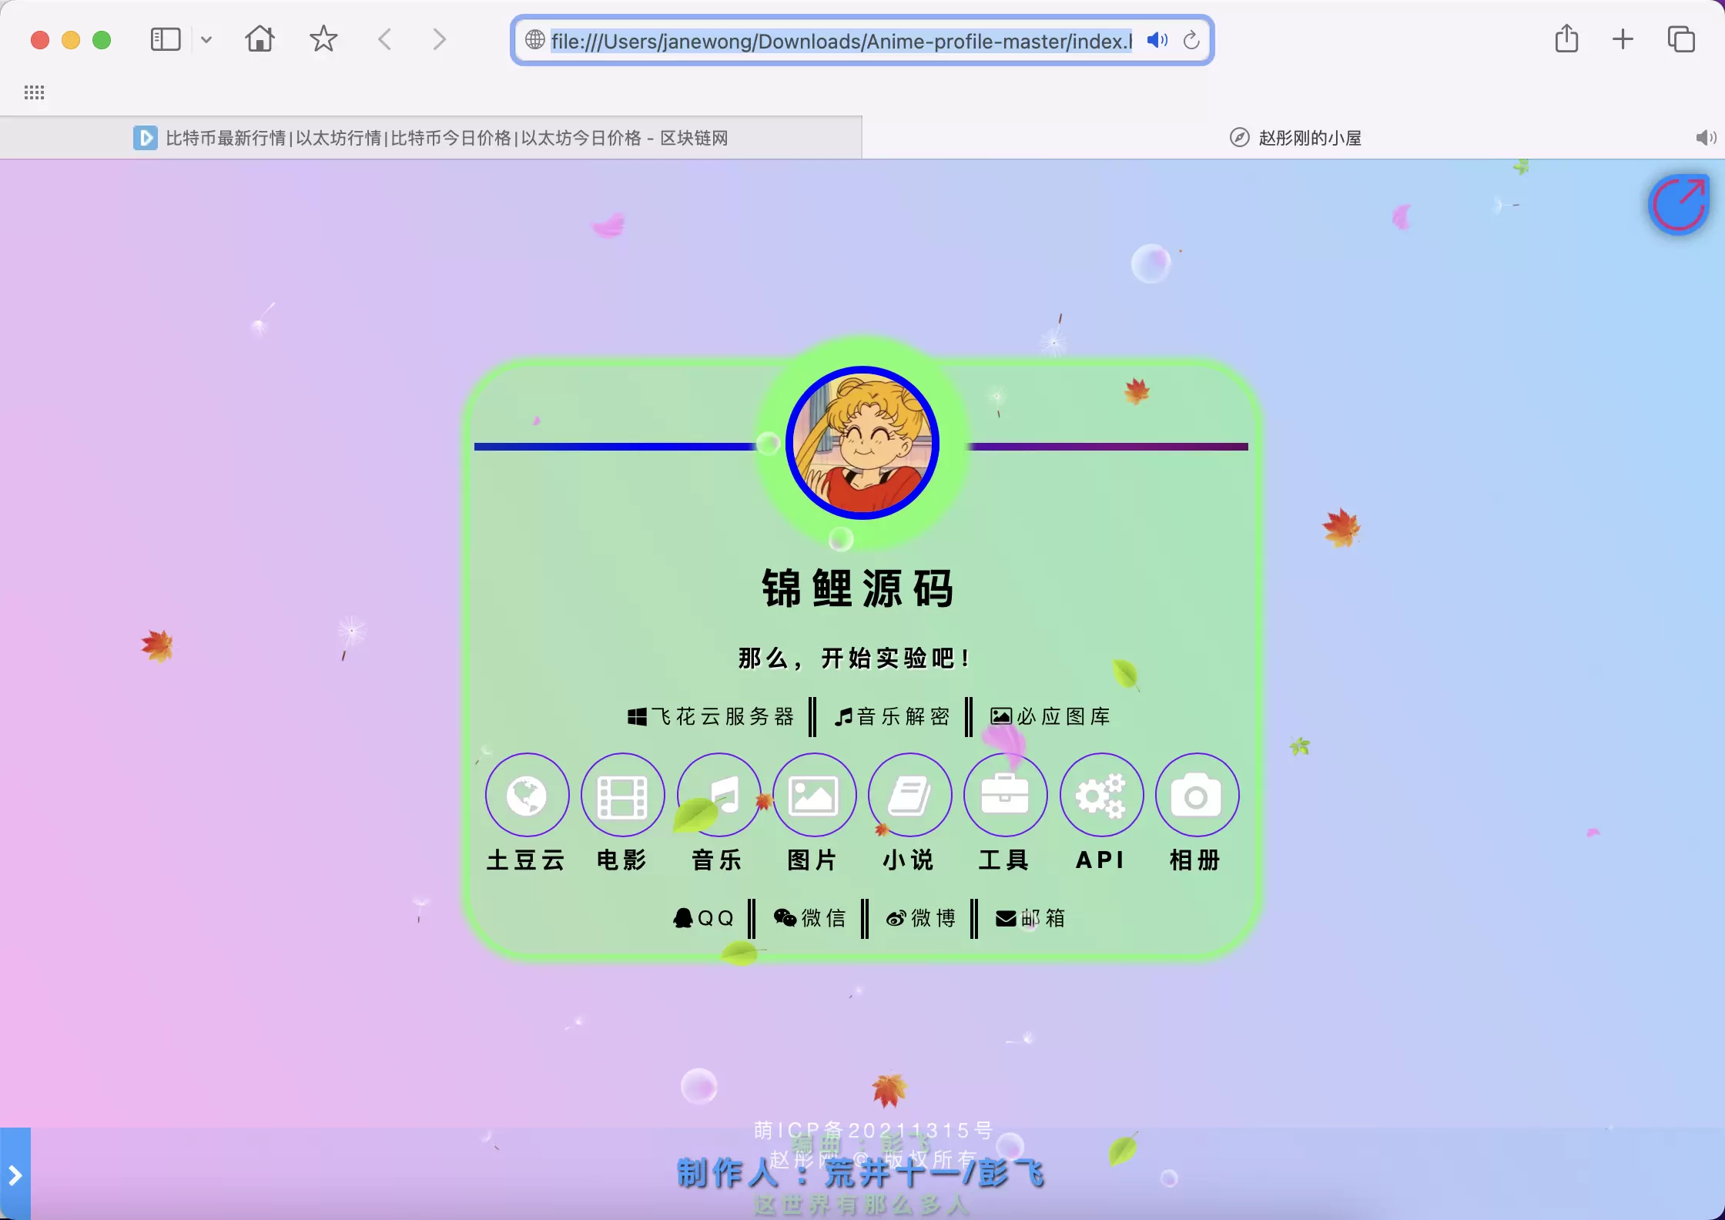Click the picture icon for 图片
This screenshot has width=1725, height=1220.
(x=814, y=795)
